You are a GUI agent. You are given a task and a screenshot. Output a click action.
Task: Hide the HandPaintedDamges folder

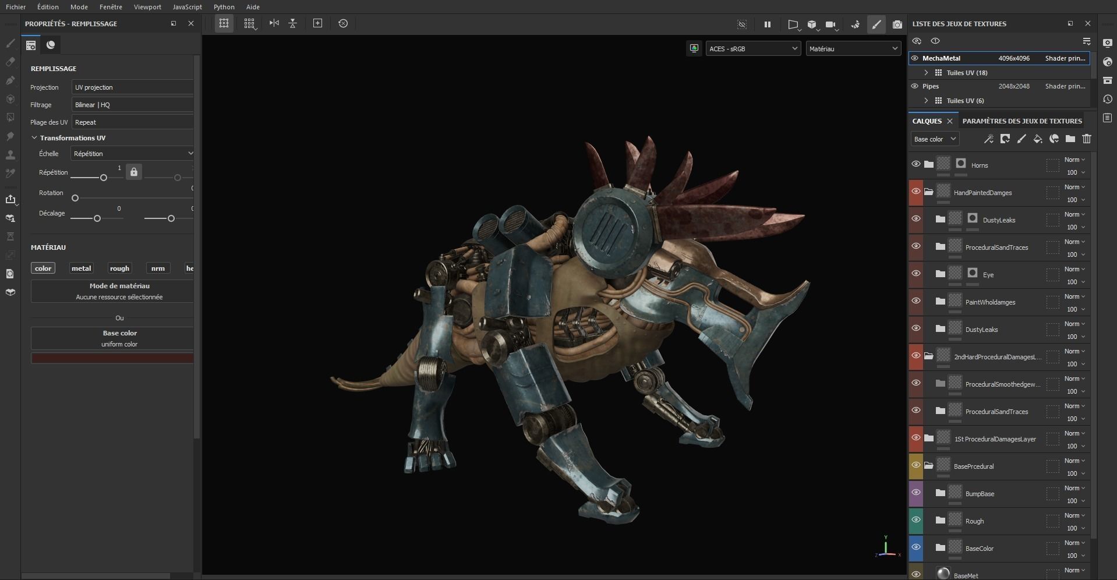coord(915,192)
